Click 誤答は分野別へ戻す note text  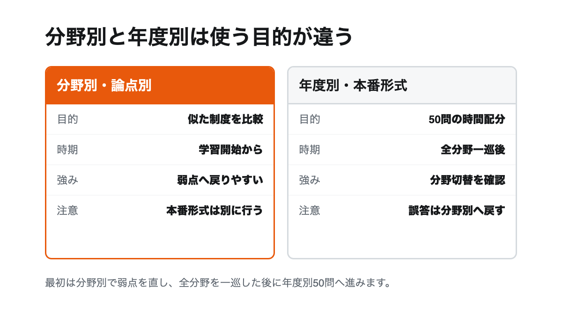(x=457, y=211)
